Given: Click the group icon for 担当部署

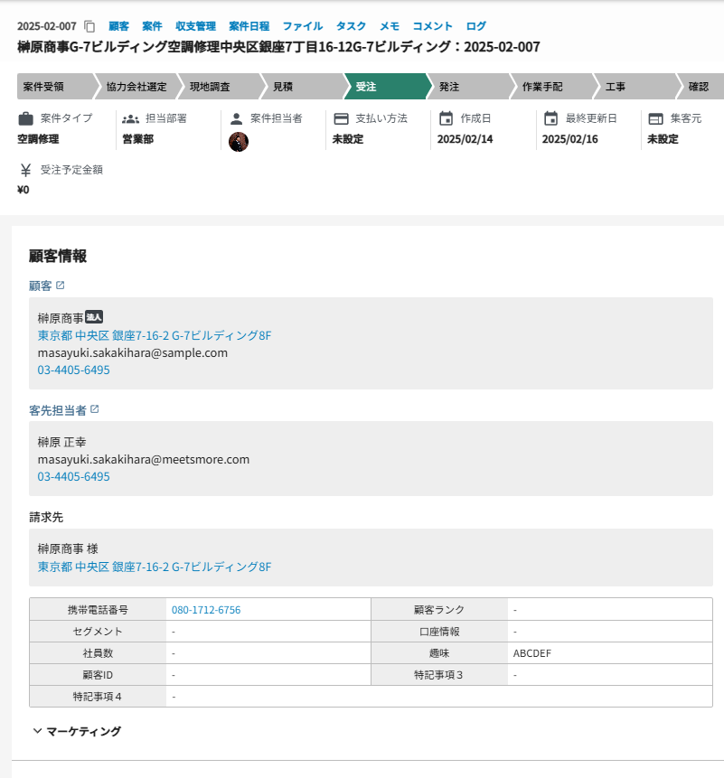Looking at the screenshot, I should (130, 119).
